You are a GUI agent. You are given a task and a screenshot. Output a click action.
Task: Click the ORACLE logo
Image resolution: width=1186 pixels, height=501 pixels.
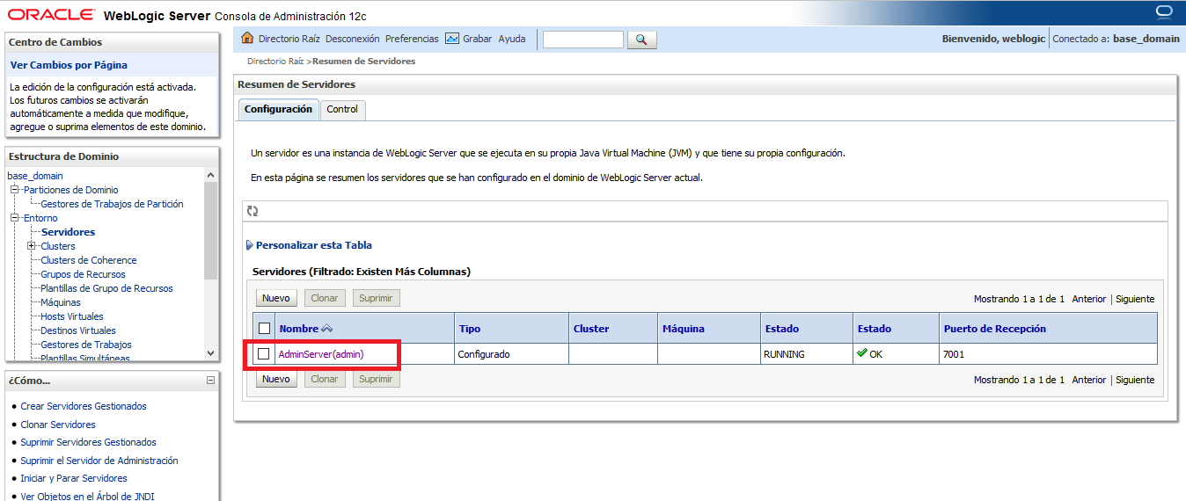pos(51,15)
